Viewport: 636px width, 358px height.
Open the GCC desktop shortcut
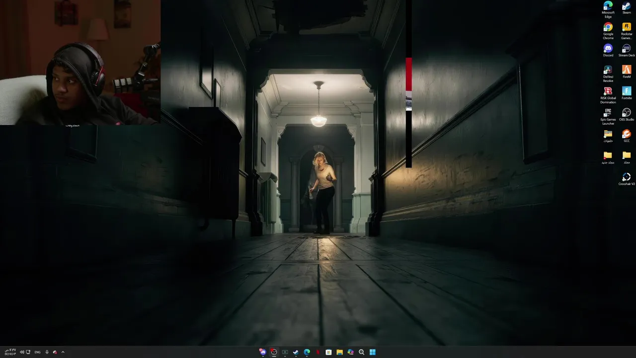(626, 136)
